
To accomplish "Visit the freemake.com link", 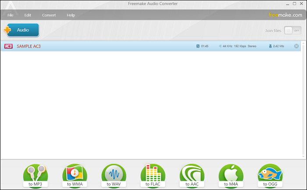I will [285, 15].
